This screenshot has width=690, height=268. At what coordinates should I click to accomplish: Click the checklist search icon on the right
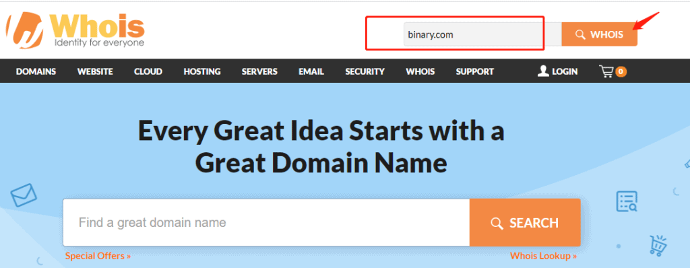627,201
